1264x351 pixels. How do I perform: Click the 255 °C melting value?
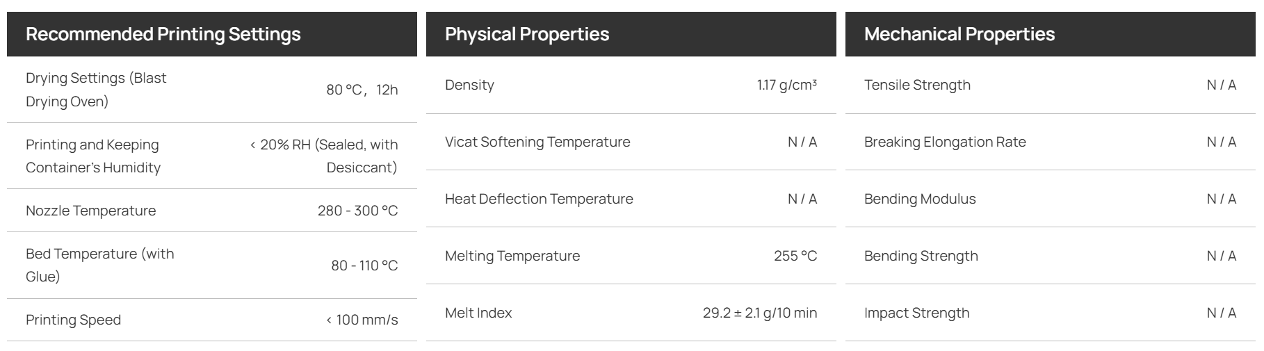[x=795, y=256]
